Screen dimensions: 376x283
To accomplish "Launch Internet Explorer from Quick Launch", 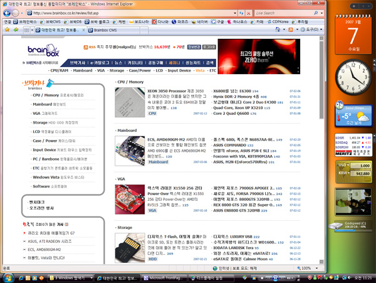I will point(21,278).
